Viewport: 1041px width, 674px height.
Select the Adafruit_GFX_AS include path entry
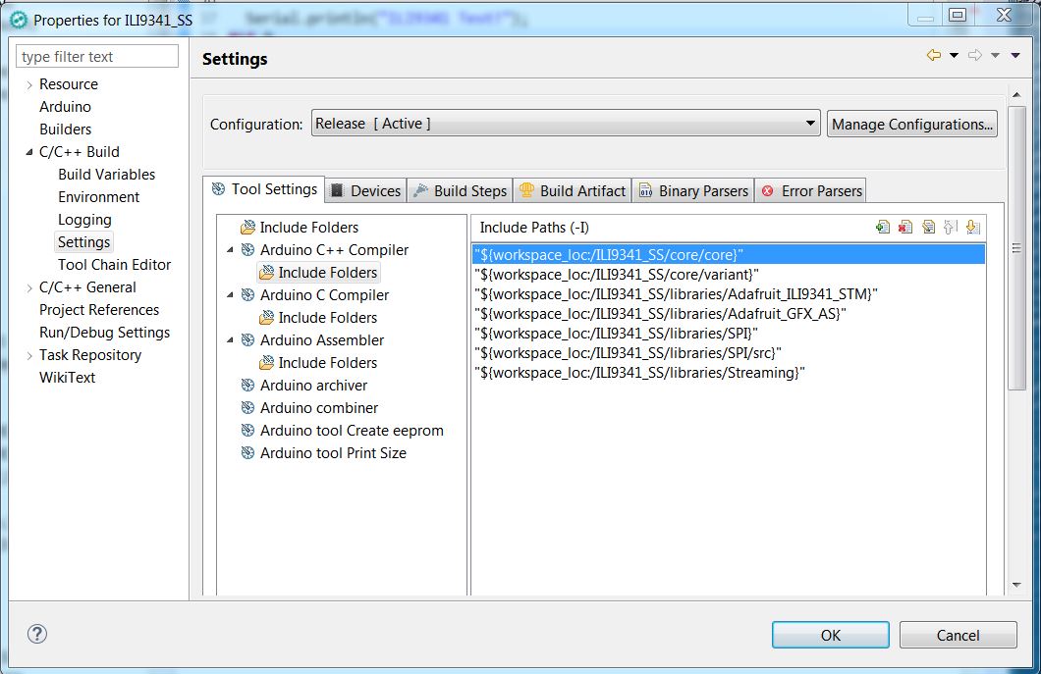[660, 314]
